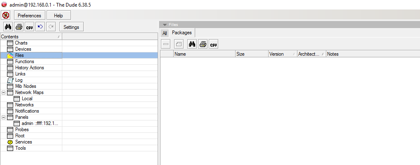Select Links in the contents tree

(x=20, y=74)
